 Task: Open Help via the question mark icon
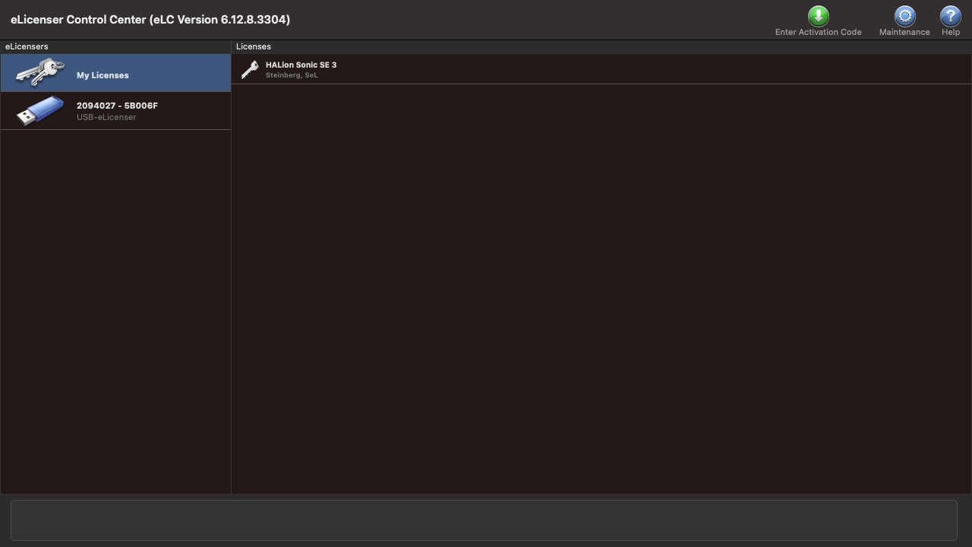pos(951,16)
